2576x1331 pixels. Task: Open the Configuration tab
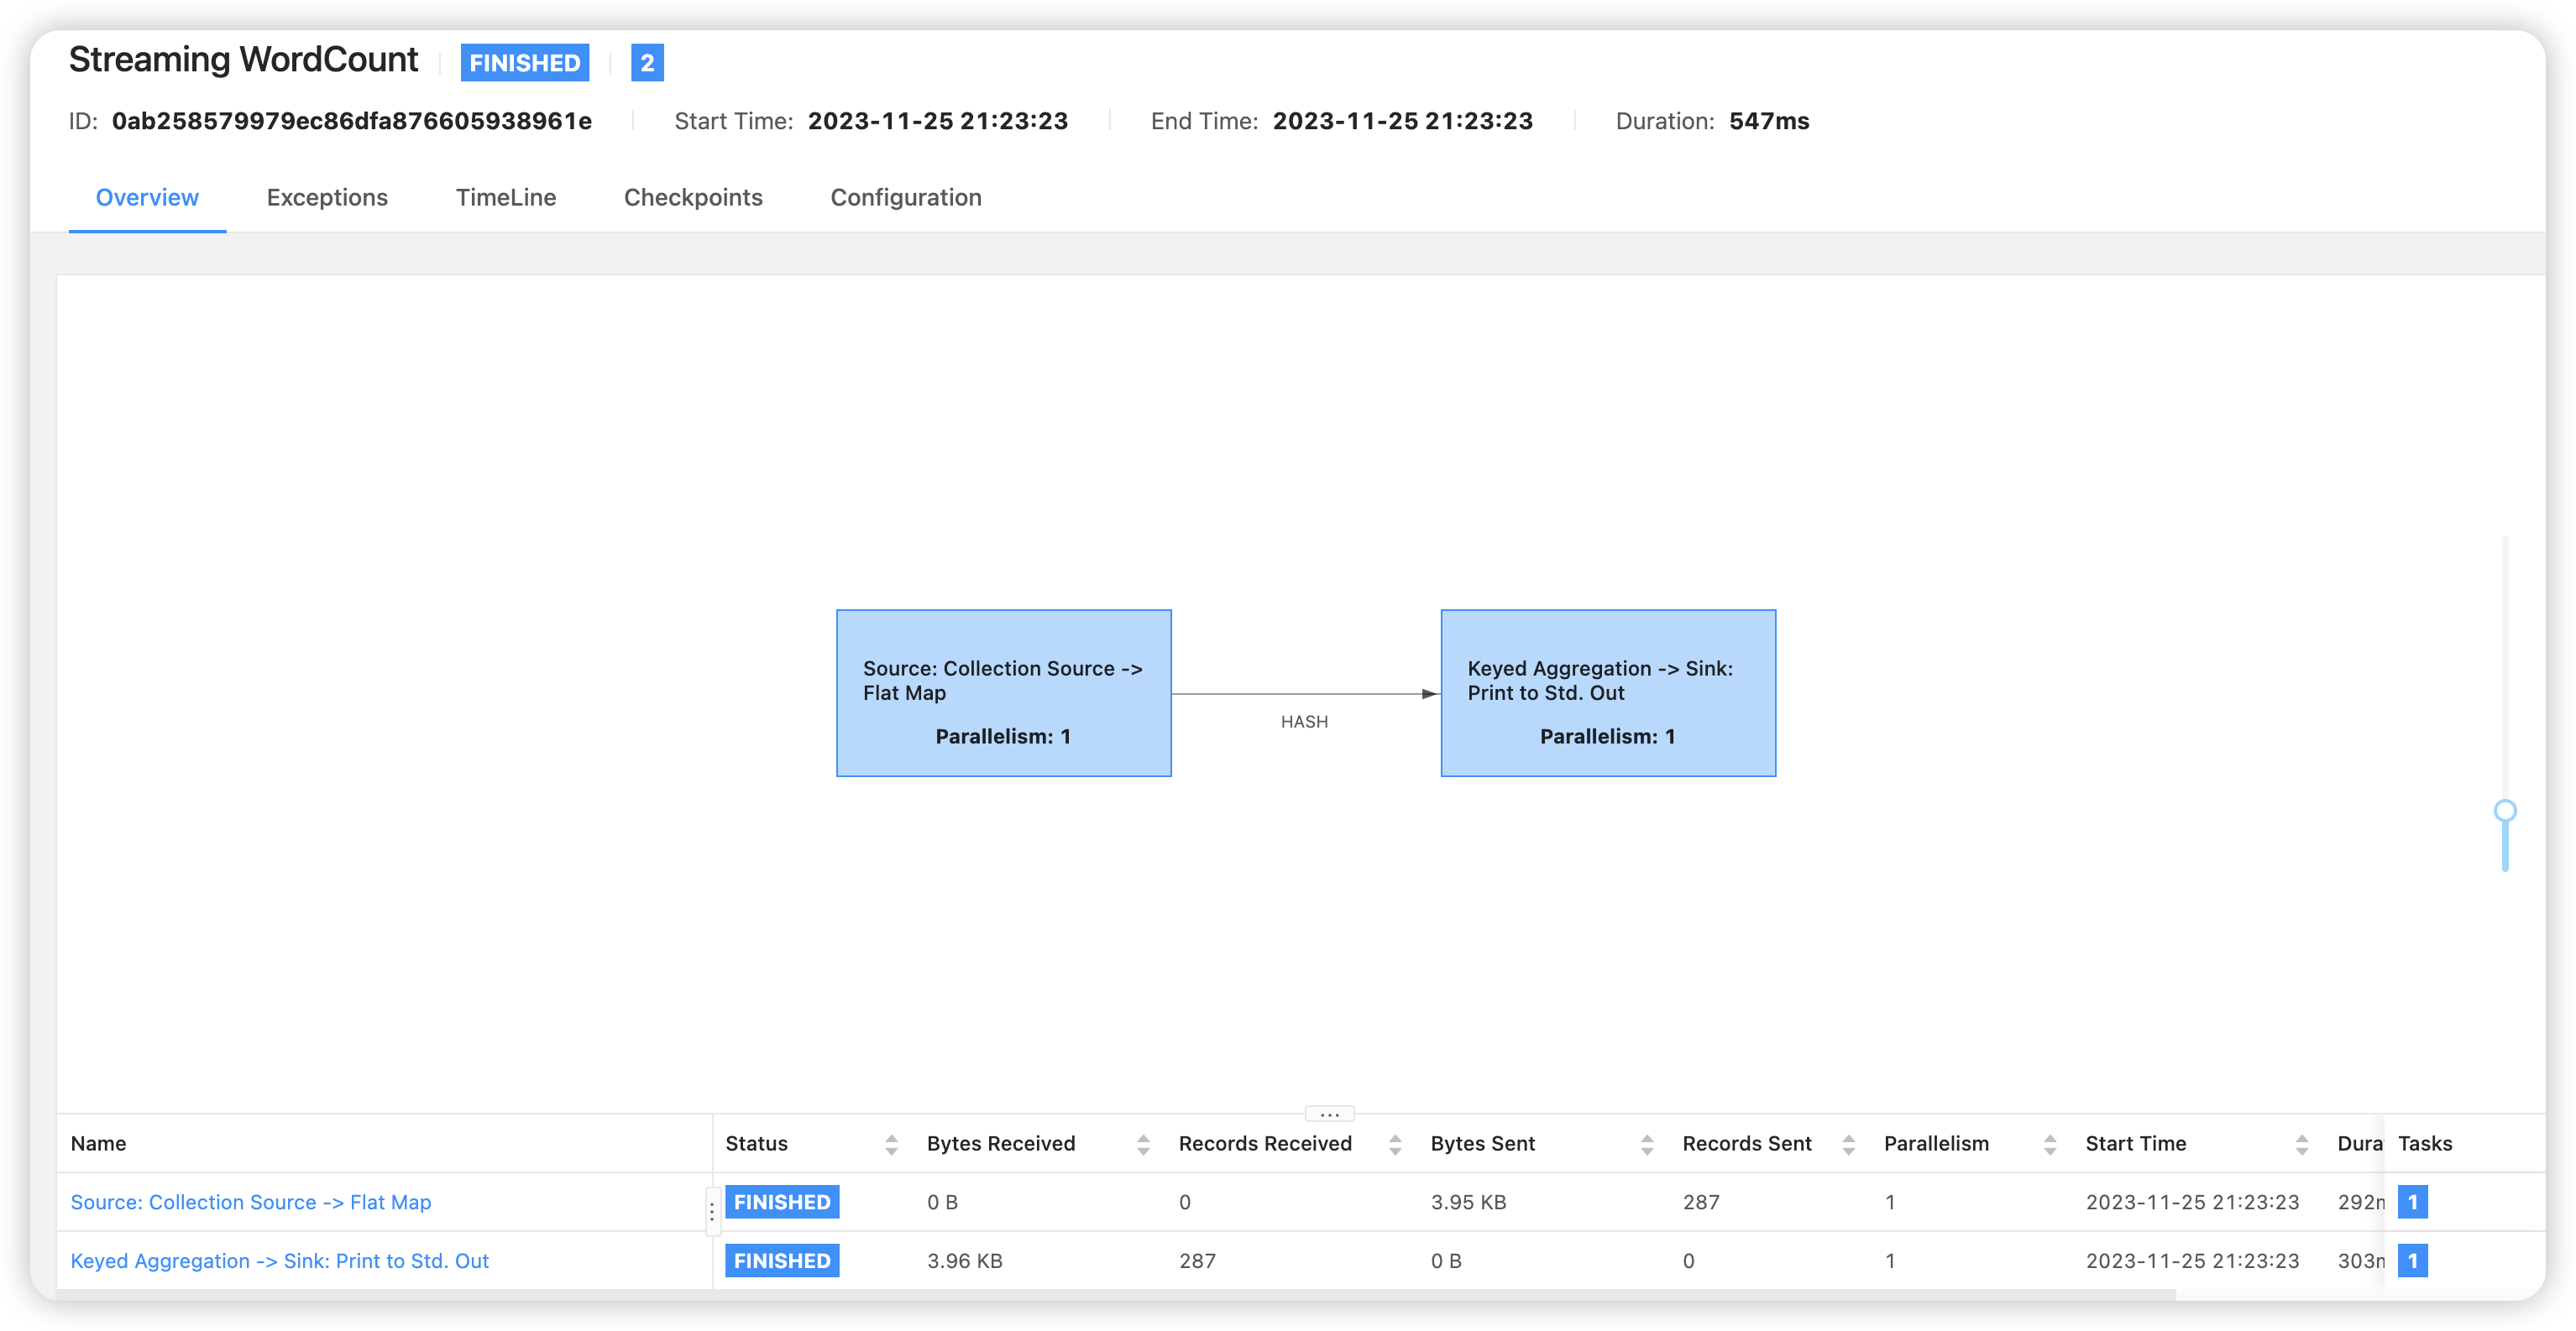[x=903, y=197]
